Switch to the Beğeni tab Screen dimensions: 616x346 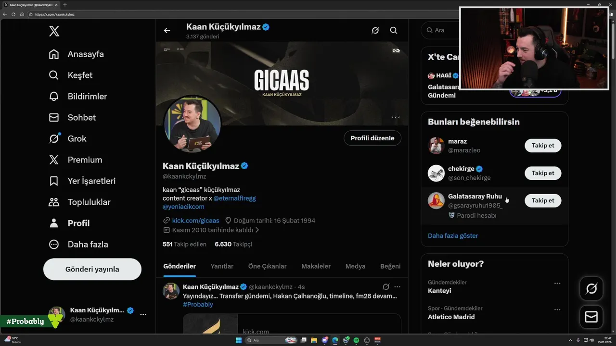(x=390, y=266)
